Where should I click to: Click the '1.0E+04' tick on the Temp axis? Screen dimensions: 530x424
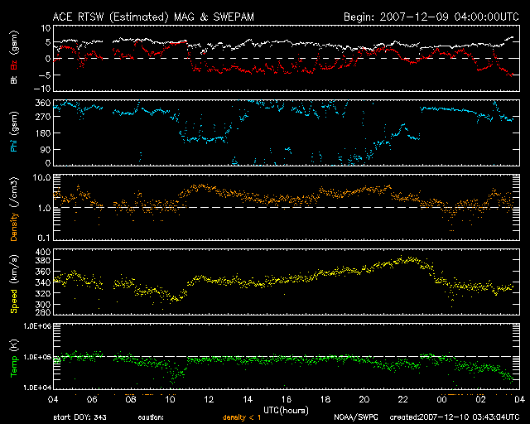pyautogui.click(x=37, y=388)
